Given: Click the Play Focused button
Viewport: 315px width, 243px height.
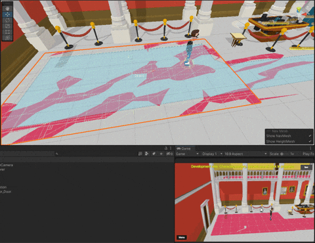Looking at the screenshot, I should [308, 154].
